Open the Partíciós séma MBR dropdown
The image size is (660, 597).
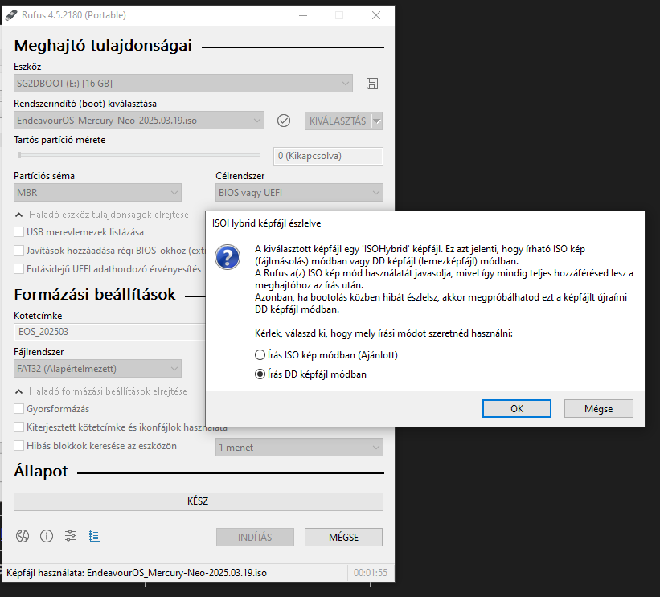pyautogui.click(x=97, y=193)
